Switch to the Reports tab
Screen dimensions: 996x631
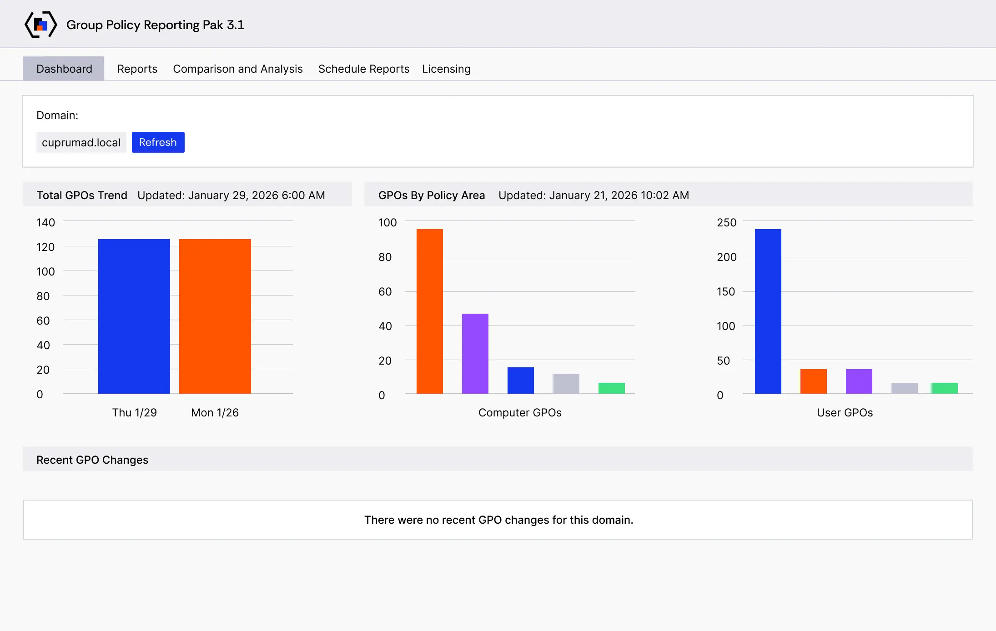137,69
